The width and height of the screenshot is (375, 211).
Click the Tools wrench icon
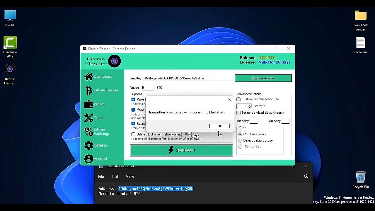88,118
